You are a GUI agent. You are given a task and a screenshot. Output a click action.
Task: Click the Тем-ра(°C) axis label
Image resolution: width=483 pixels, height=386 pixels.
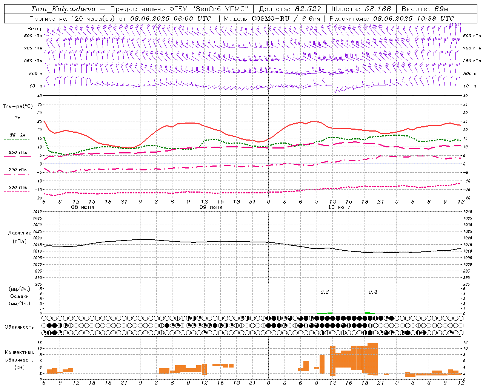[x=18, y=107]
